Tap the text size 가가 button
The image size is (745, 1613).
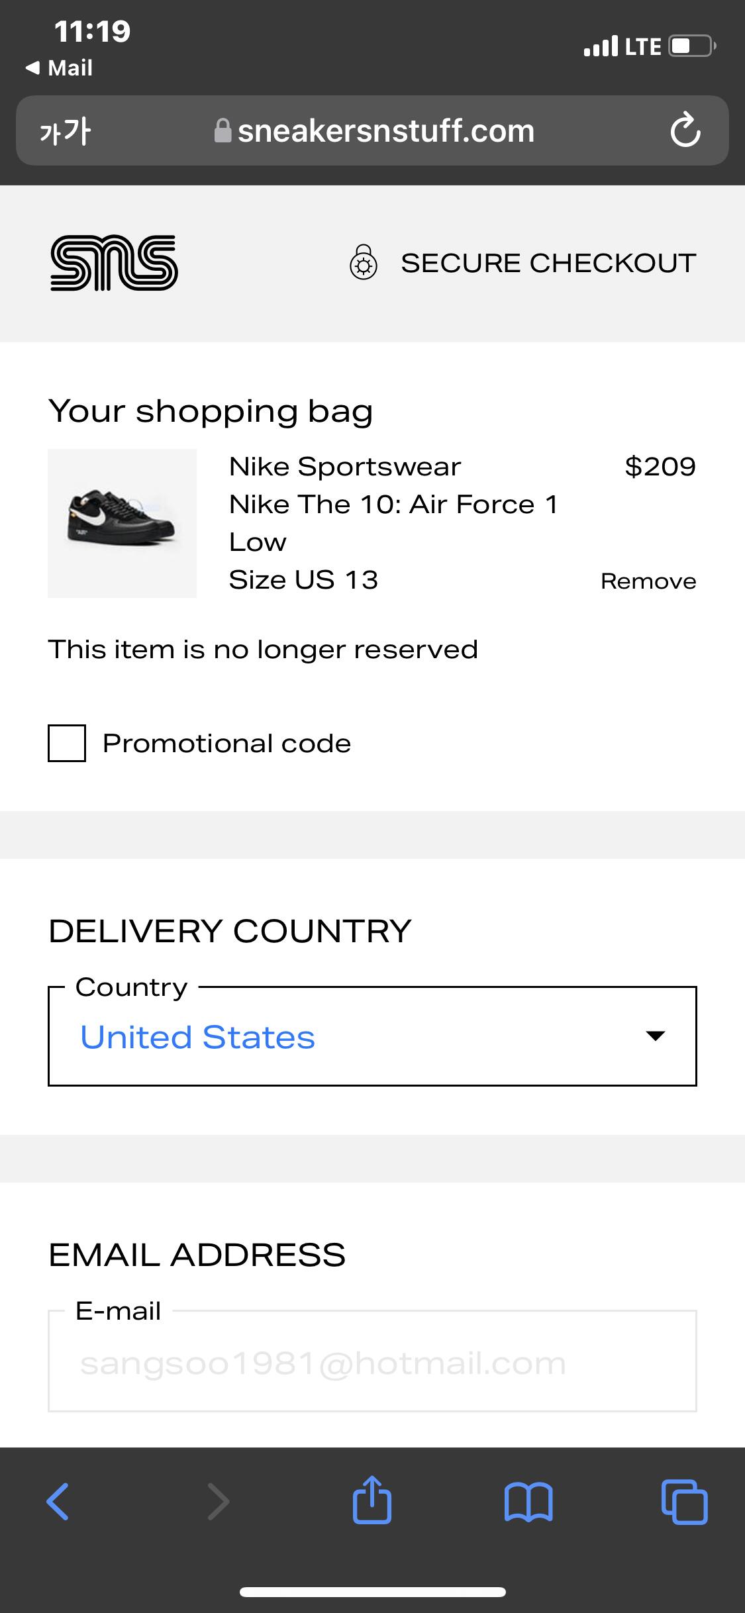tap(65, 131)
